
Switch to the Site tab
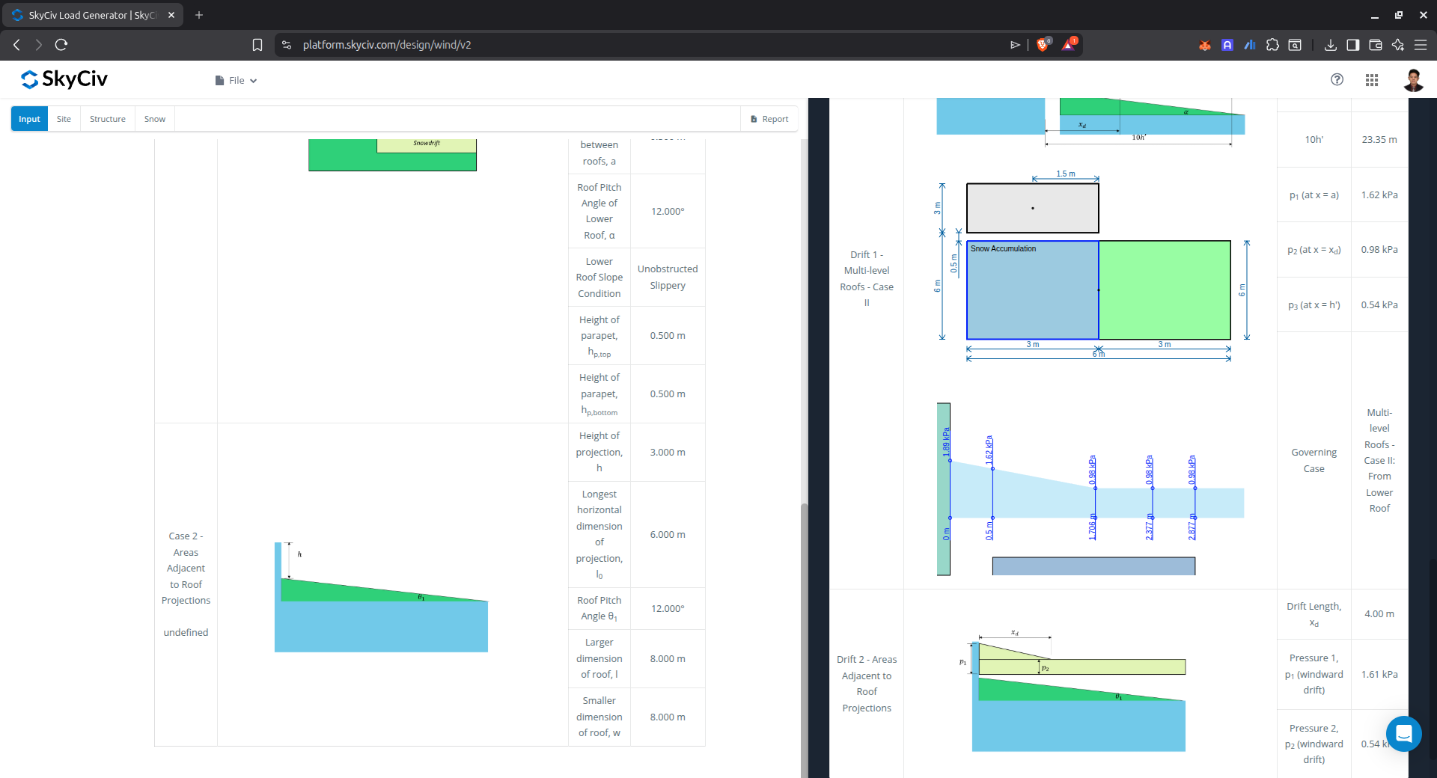pos(64,119)
